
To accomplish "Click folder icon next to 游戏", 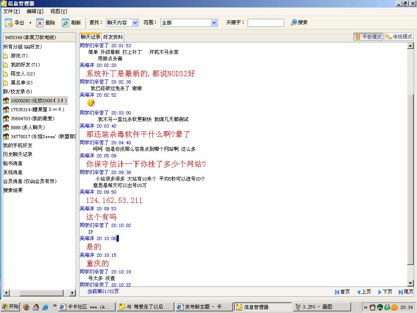I will [x=6, y=56].
